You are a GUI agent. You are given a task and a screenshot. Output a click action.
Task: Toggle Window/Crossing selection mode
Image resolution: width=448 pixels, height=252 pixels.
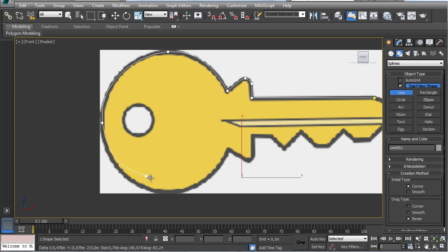[x=102, y=15]
